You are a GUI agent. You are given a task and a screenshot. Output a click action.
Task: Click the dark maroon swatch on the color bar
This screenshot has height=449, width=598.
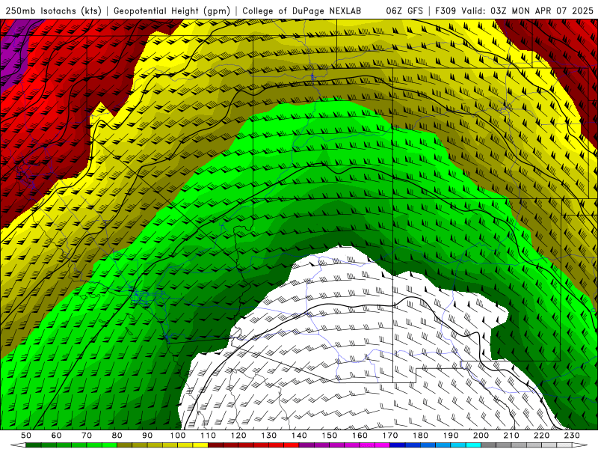[x=215, y=445]
